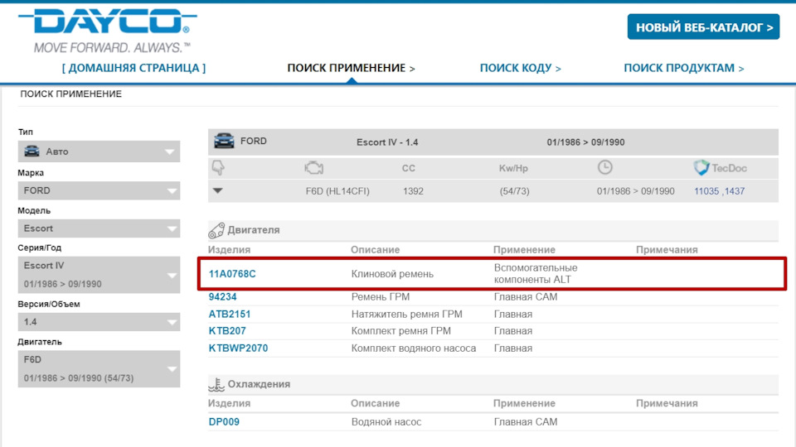796x447 pixels.
Task: Click the pointing hand icon in column header
Action: [218, 168]
